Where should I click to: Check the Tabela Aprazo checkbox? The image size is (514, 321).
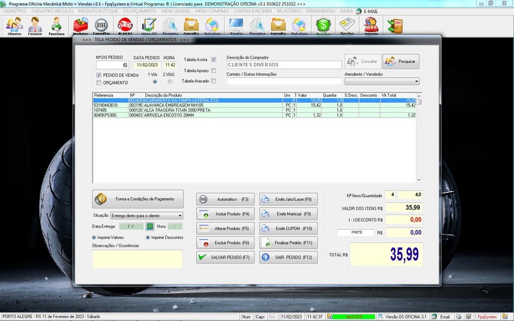(x=213, y=70)
